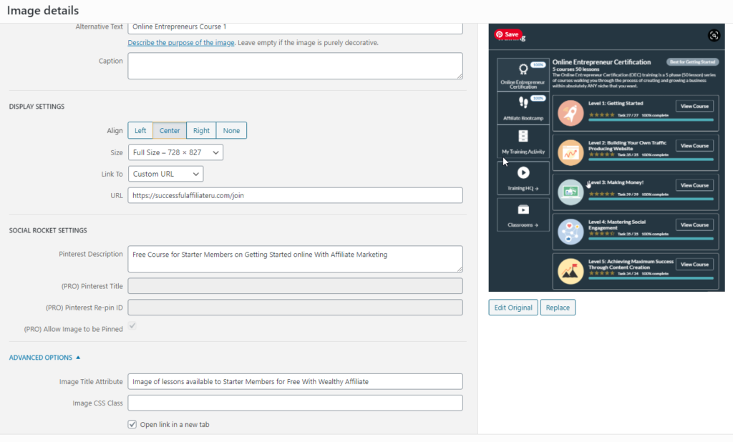Click the Level 3: Making Money title

point(616,182)
